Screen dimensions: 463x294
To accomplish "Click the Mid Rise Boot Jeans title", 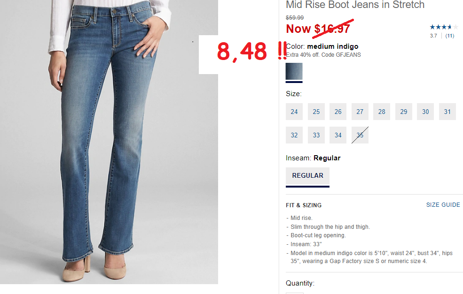I will click(x=355, y=5).
